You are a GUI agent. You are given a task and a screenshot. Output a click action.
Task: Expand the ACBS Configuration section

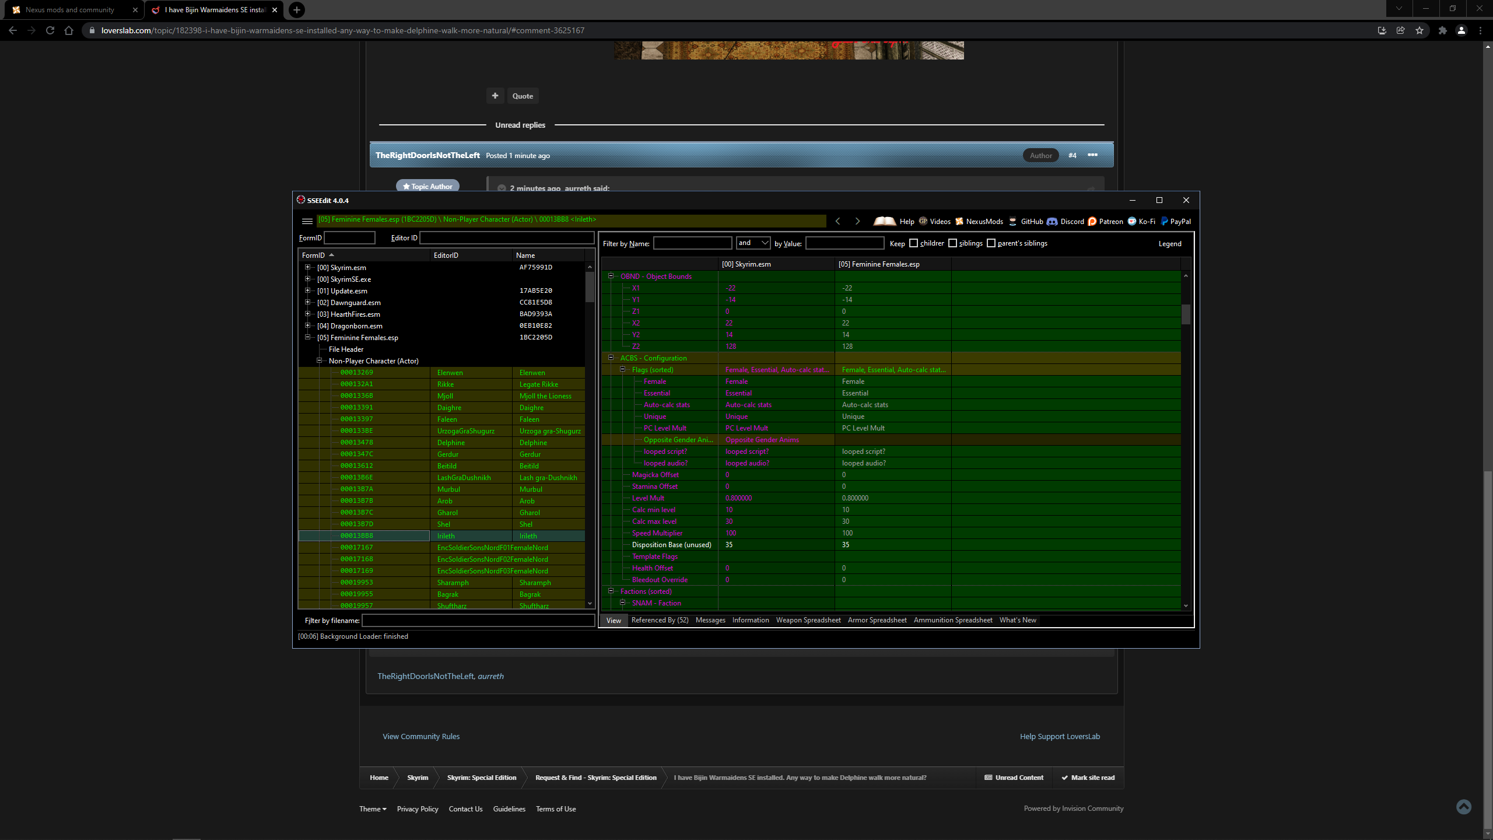coord(611,358)
